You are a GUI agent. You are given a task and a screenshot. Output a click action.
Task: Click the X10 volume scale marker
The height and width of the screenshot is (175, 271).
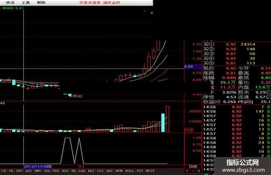click(189, 130)
